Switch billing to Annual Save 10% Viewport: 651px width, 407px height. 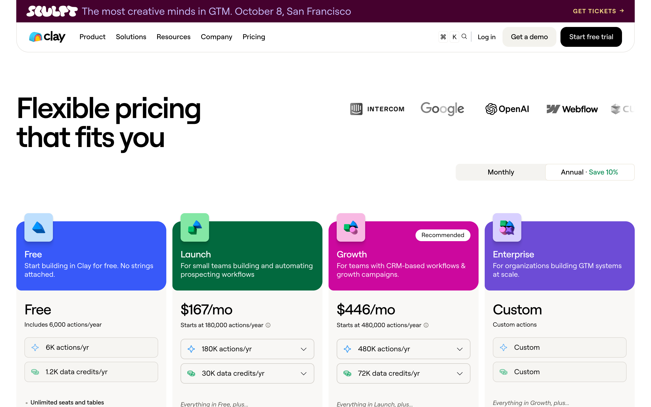pyautogui.click(x=589, y=172)
